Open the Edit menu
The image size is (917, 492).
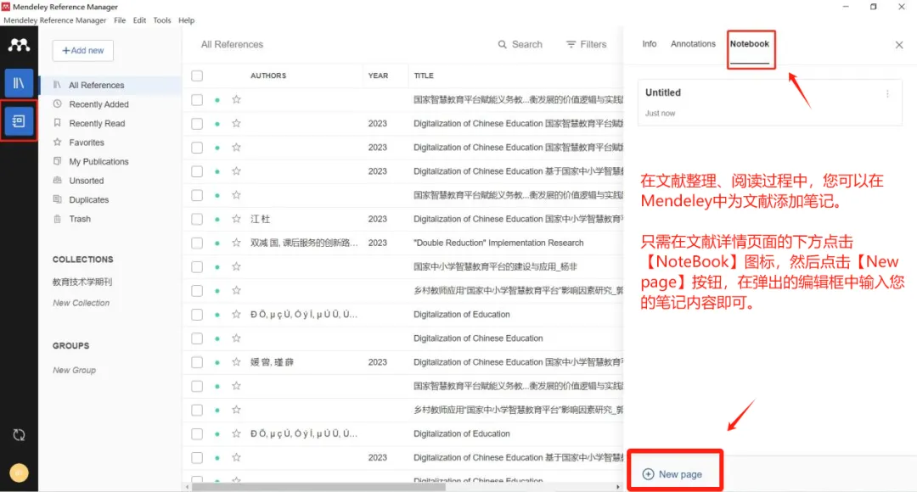coord(140,20)
